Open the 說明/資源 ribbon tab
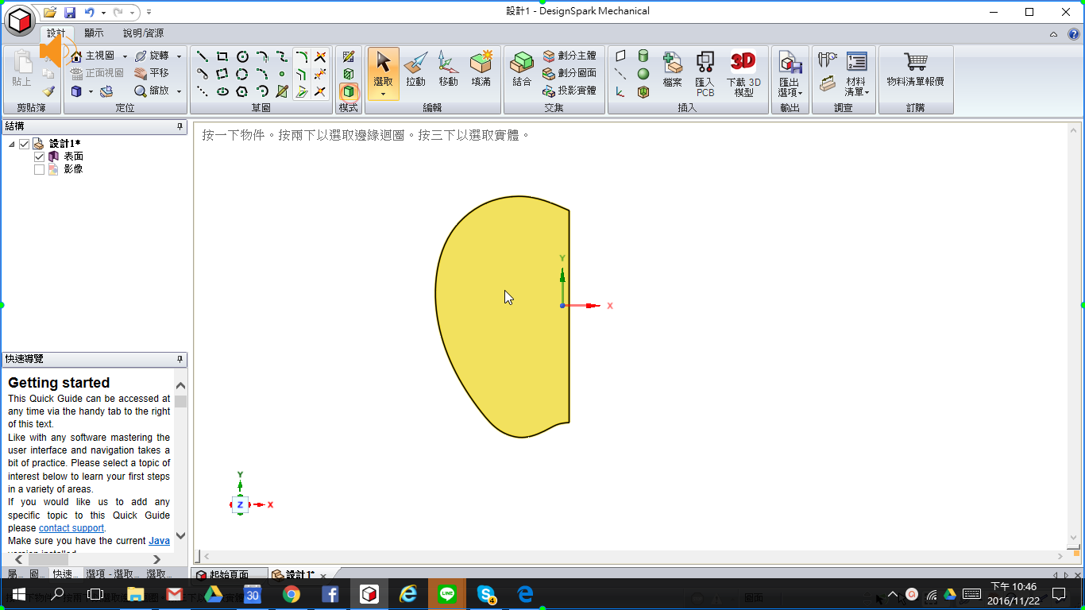Screen dimensions: 1085x610 tap(143, 33)
